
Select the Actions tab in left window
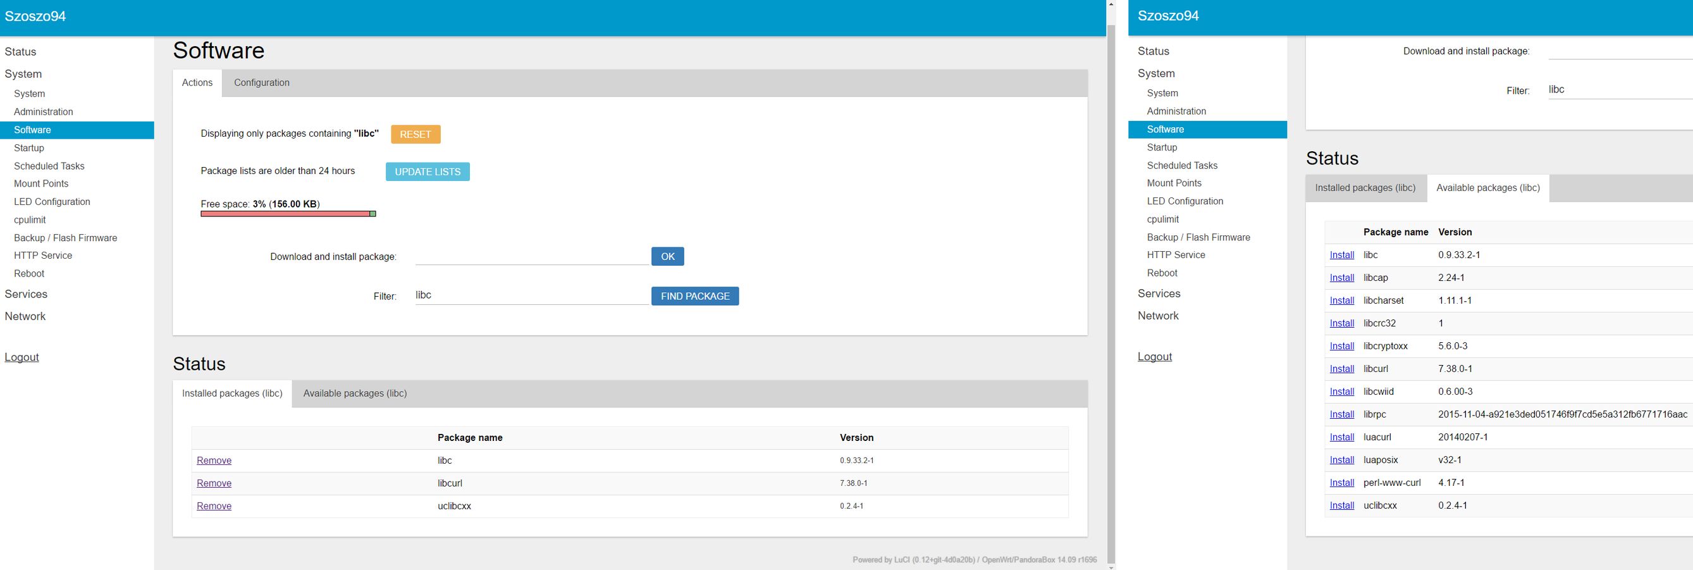[x=197, y=83]
